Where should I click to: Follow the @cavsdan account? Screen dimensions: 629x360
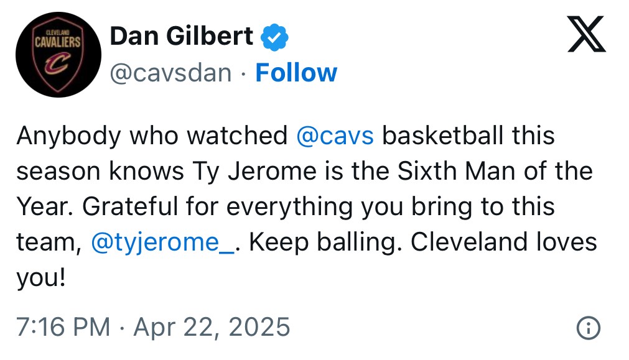click(x=296, y=73)
